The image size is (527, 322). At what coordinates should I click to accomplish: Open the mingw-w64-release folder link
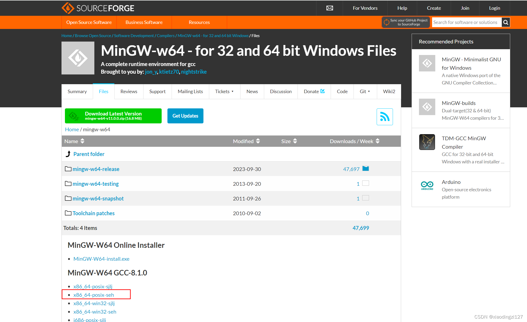coord(96,169)
